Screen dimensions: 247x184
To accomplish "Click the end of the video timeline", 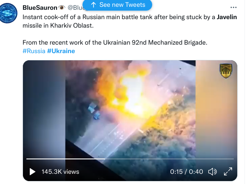I will tap(233, 159).
